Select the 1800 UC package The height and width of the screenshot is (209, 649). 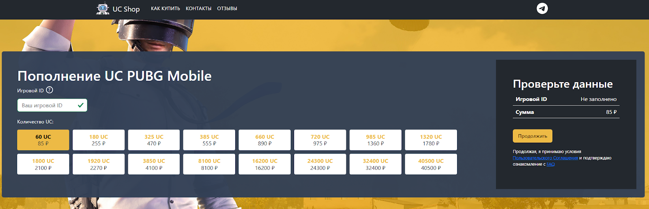pyautogui.click(x=43, y=164)
